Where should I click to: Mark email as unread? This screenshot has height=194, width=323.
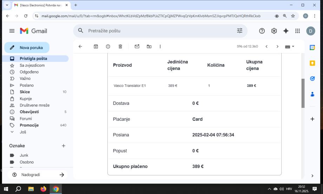click(137, 46)
